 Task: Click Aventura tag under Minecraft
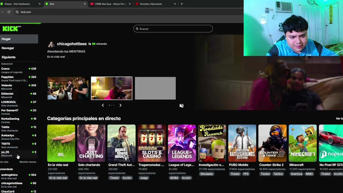[296, 174]
